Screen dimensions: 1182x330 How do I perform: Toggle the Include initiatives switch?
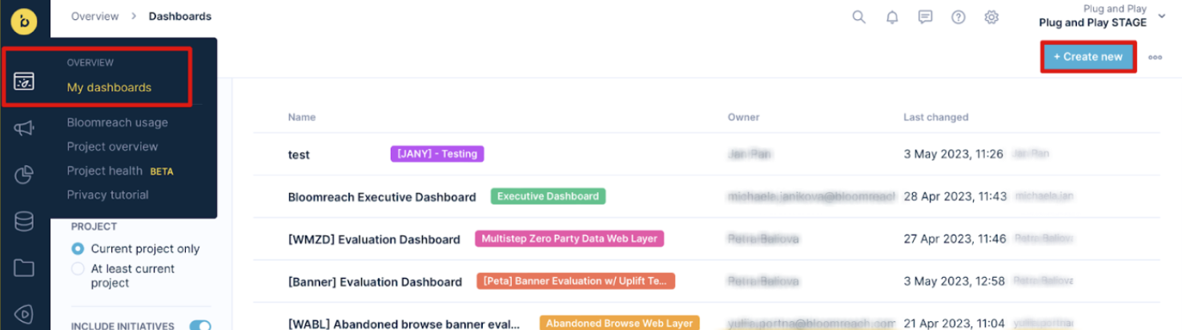[x=200, y=326]
